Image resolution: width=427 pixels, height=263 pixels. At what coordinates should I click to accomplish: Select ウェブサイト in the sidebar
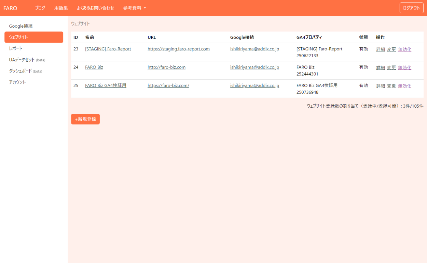point(18,37)
